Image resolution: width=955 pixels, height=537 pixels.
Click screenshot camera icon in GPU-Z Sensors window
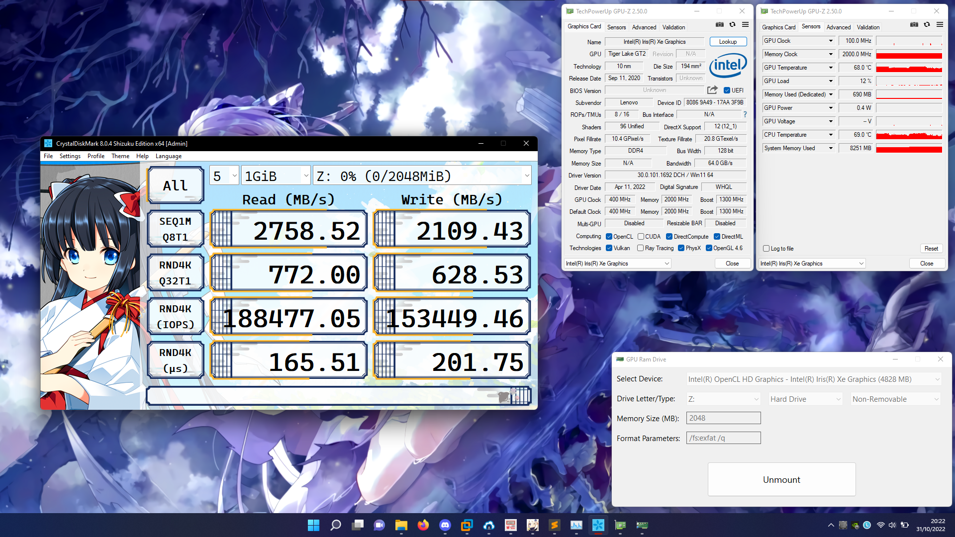pyautogui.click(x=914, y=24)
